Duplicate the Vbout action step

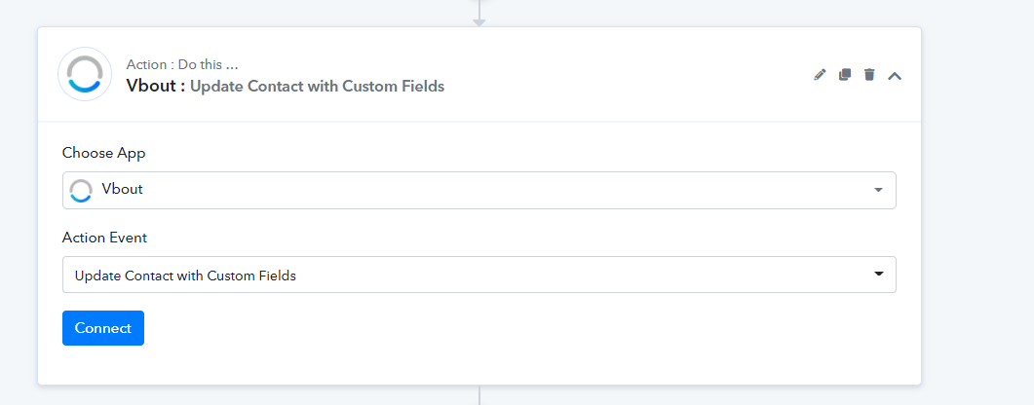pos(845,75)
